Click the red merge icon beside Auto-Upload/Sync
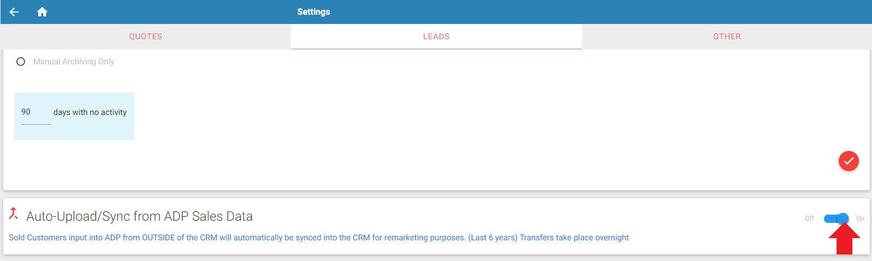The image size is (872, 261). coord(14,214)
